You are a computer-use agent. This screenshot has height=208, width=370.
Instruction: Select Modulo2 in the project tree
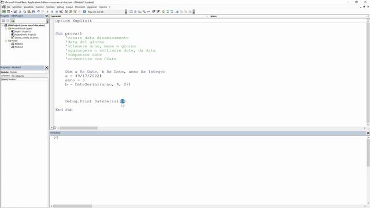(x=18, y=47)
